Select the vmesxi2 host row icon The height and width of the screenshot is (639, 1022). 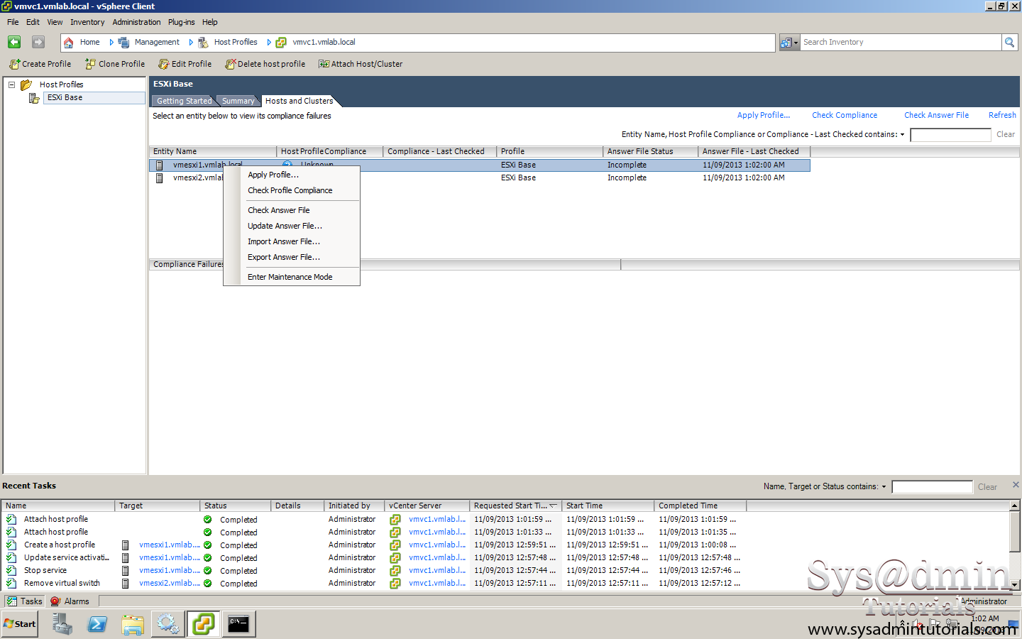(x=160, y=178)
